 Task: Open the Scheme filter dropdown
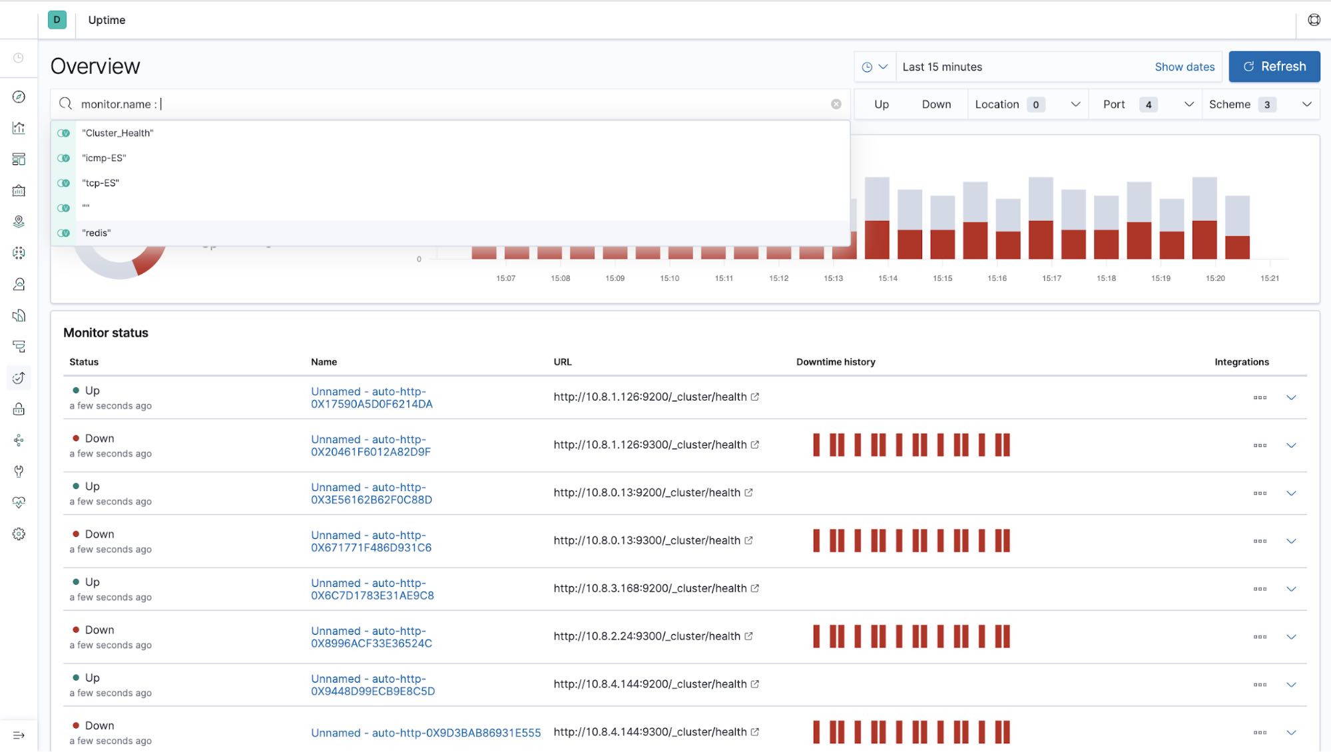pyautogui.click(x=1260, y=104)
